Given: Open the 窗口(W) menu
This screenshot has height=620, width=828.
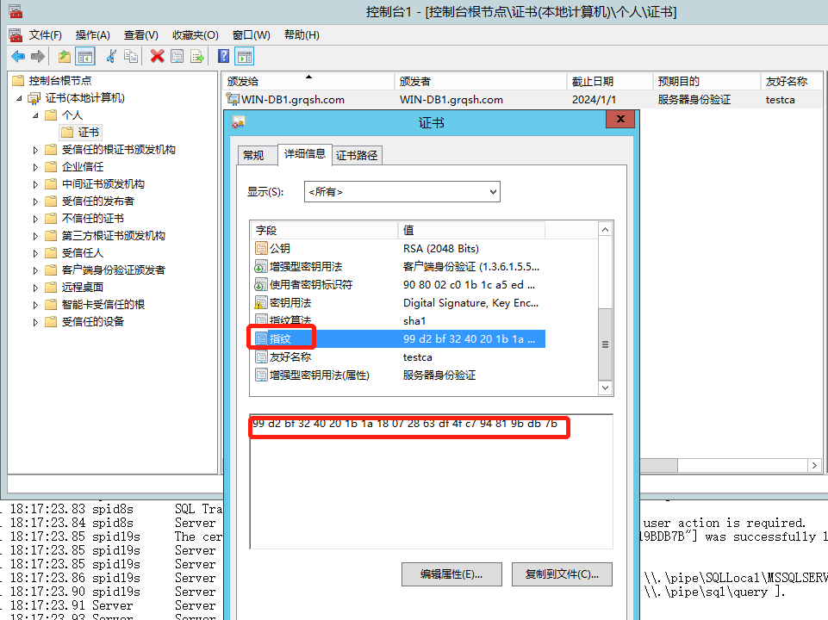Looking at the screenshot, I should pyautogui.click(x=252, y=35).
